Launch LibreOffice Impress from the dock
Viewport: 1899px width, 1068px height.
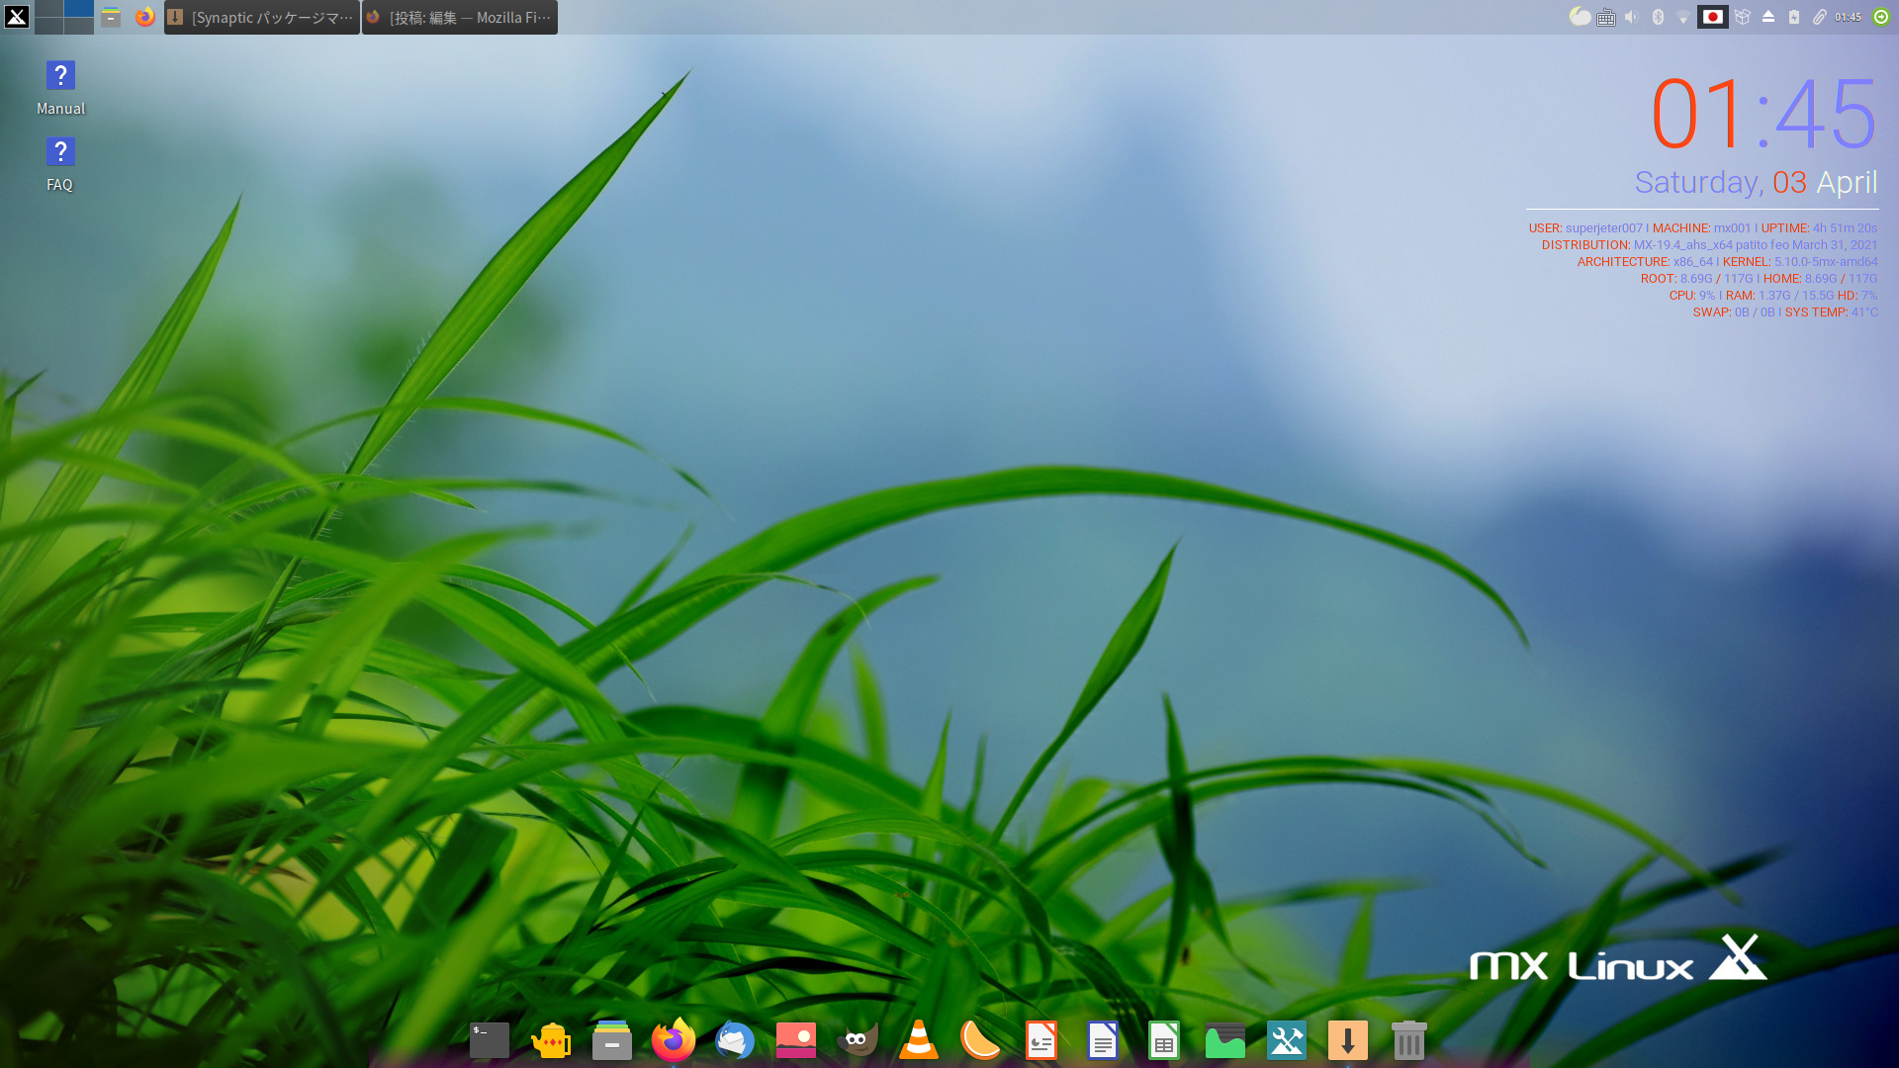[x=1041, y=1040]
